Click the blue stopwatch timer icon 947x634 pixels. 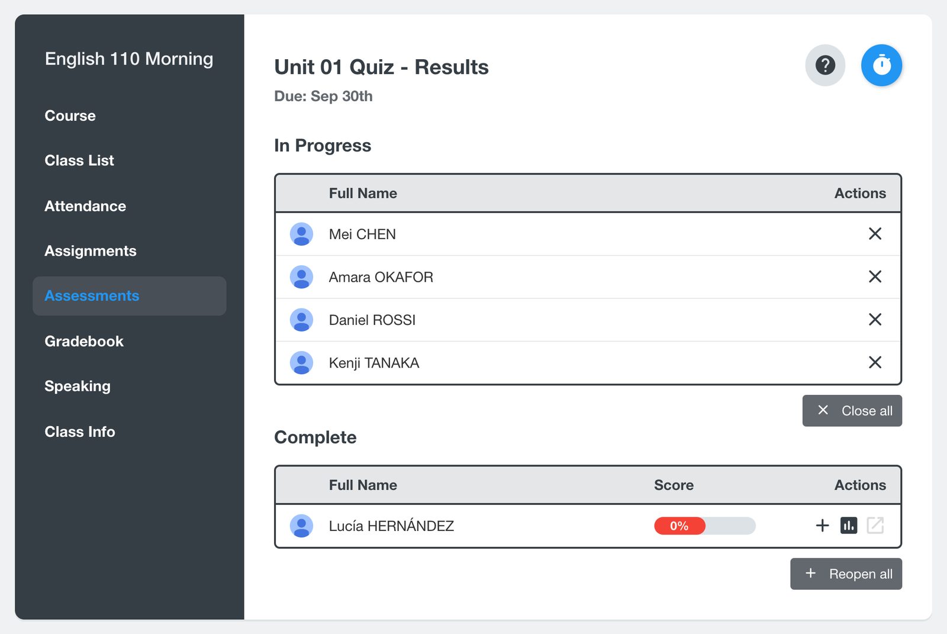click(881, 65)
